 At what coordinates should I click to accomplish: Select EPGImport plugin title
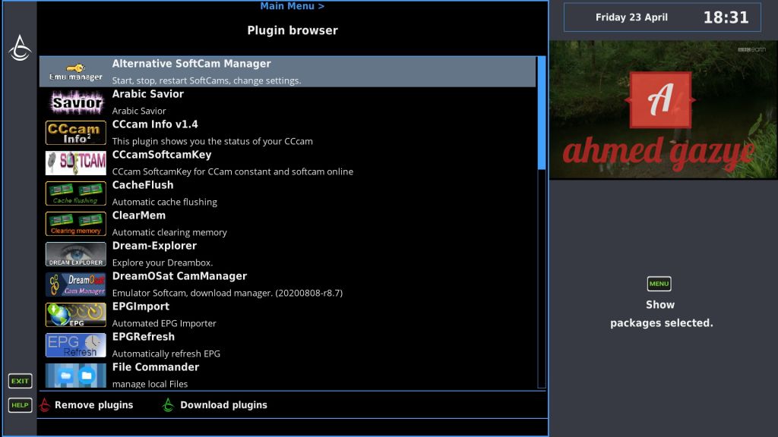(141, 307)
